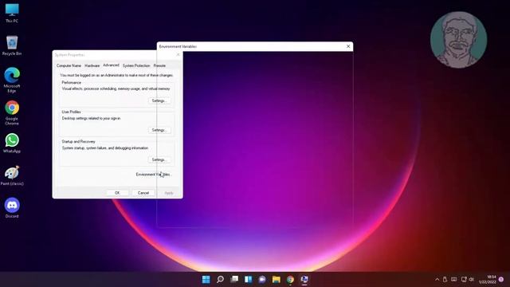Image resolution: width=510 pixels, height=287 pixels.
Task: Open notification center badge
Action: (x=501, y=280)
